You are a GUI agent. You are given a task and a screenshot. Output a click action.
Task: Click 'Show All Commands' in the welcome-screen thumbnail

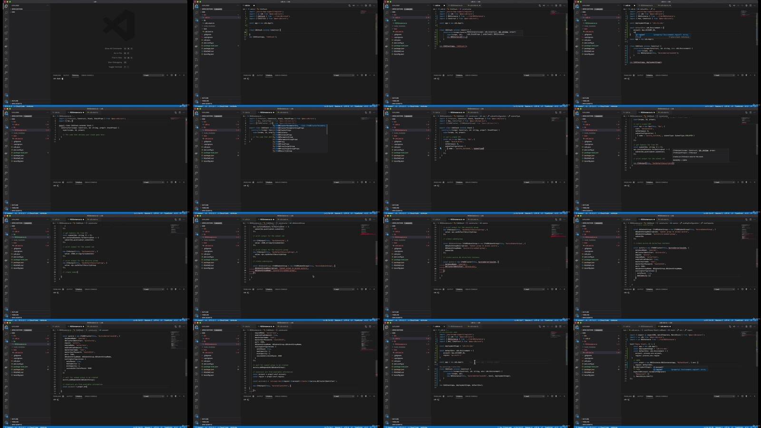114,49
